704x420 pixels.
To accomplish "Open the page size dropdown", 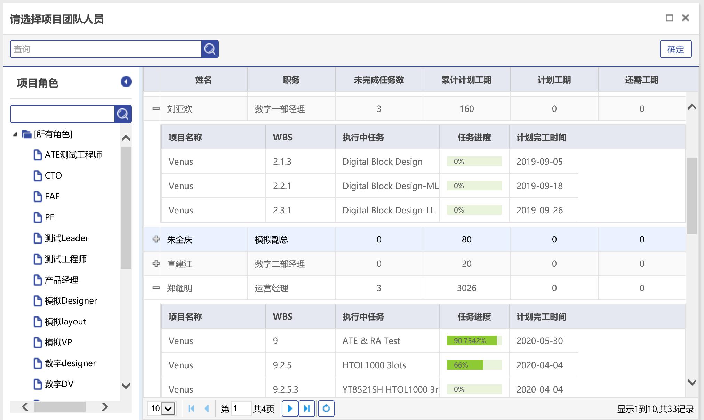I will click(168, 409).
